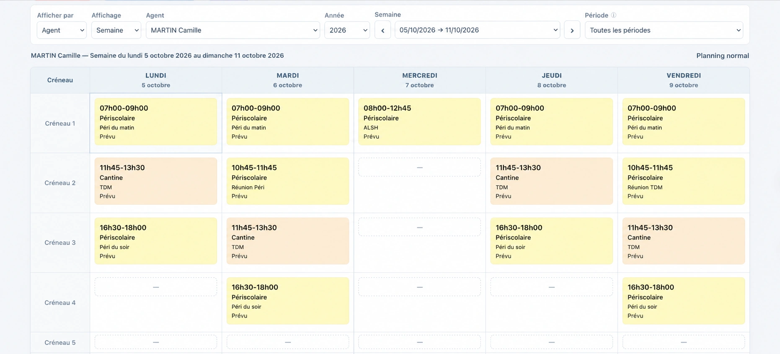The image size is (780, 354).
Task: Click empty Mercredi Créneau 4 slot
Action: (420, 287)
